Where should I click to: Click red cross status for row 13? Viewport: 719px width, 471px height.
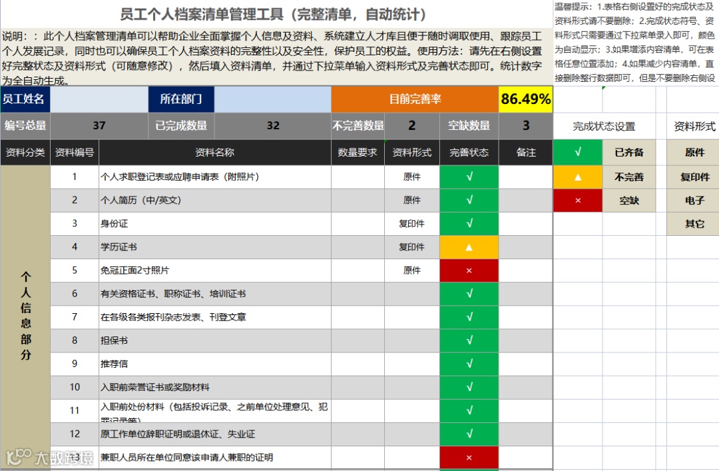click(469, 458)
